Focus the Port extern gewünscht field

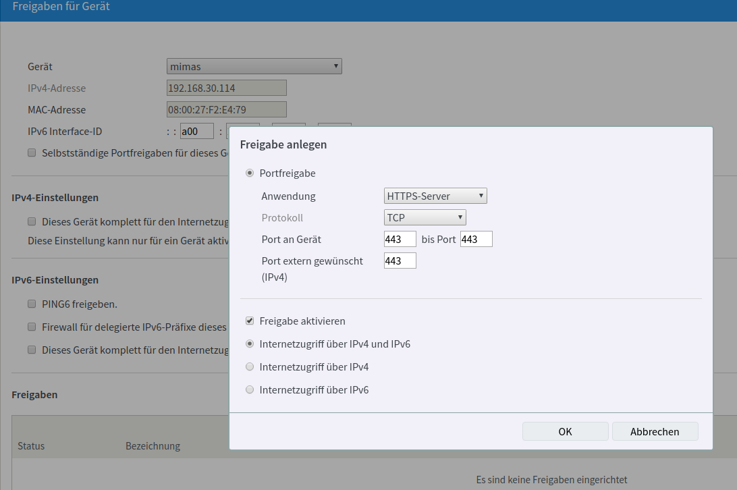click(x=400, y=261)
